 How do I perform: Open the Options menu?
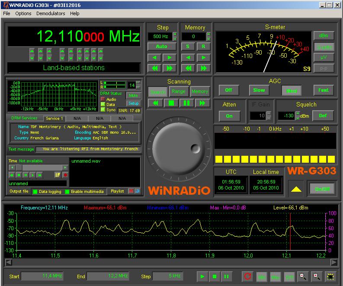tap(23, 13)
